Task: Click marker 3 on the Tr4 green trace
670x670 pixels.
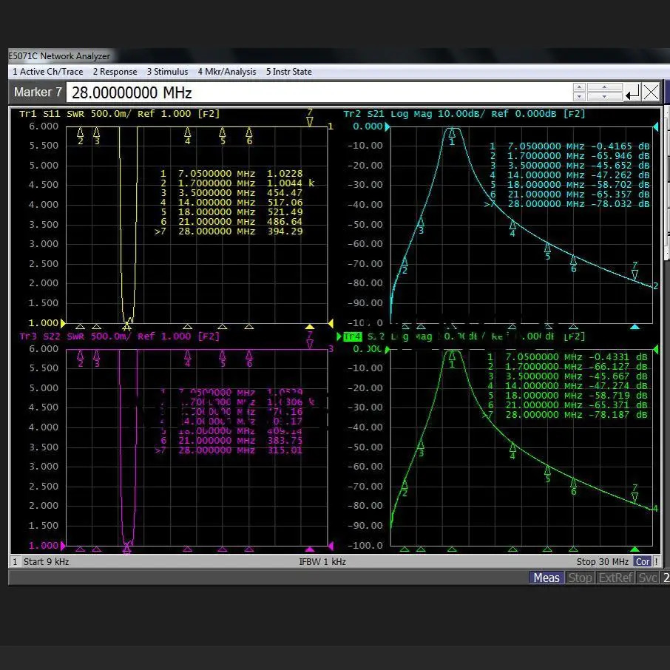Action: pos(421,448)
